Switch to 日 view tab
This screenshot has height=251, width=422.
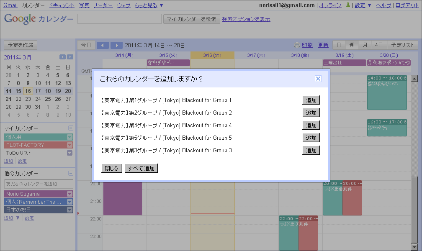click(339, 45)
